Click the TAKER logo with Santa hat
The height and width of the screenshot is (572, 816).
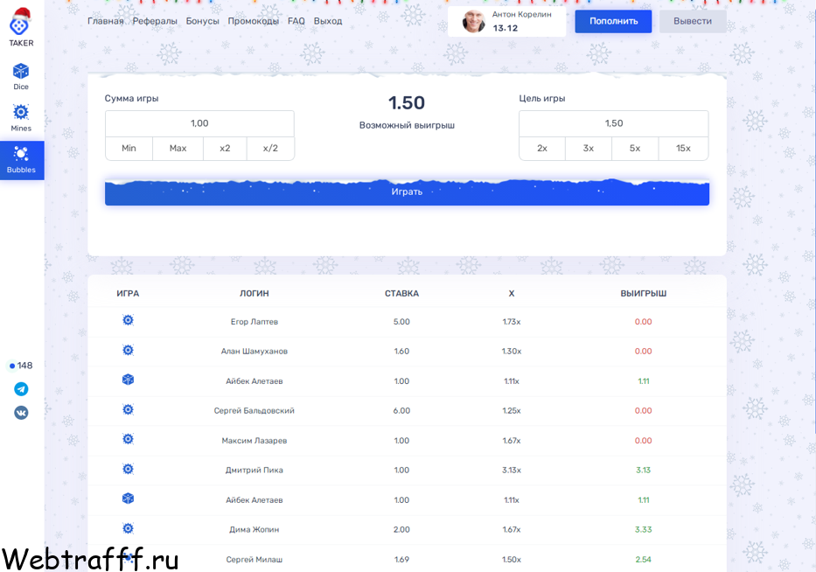[21, 28]
